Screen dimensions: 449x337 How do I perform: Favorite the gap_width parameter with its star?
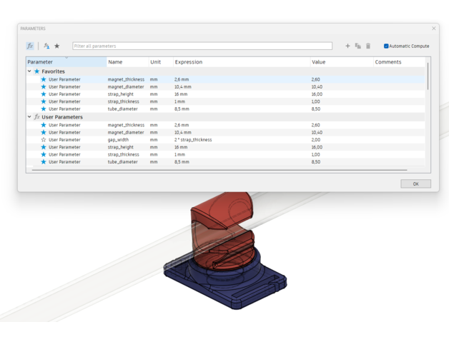[44, 140]
